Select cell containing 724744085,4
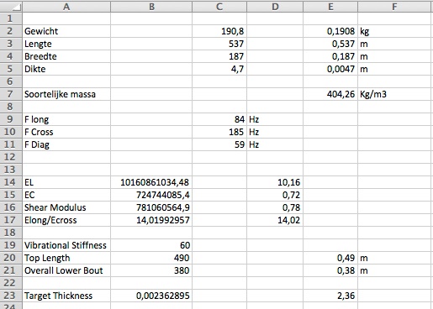This screenshot has height=309, width=433. coord(151,195)
